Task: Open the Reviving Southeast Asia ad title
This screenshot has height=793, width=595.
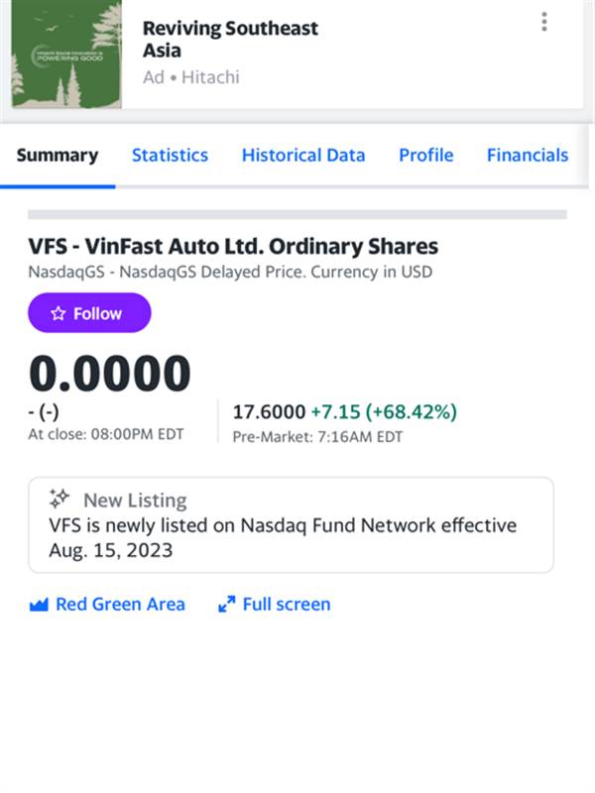Action: [230, 39]
